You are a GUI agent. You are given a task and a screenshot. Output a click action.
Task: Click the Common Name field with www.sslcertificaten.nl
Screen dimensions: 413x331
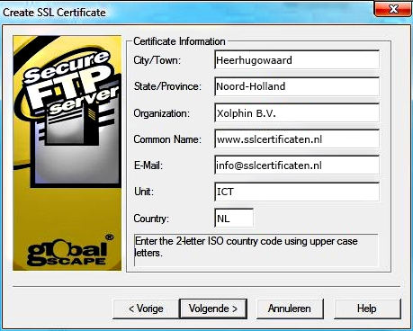click(297, 139)
